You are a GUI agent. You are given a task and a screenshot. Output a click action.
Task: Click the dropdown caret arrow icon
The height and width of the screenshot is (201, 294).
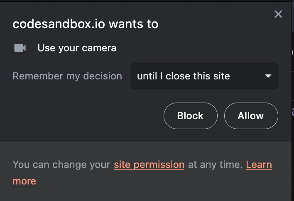coord(268,76)
